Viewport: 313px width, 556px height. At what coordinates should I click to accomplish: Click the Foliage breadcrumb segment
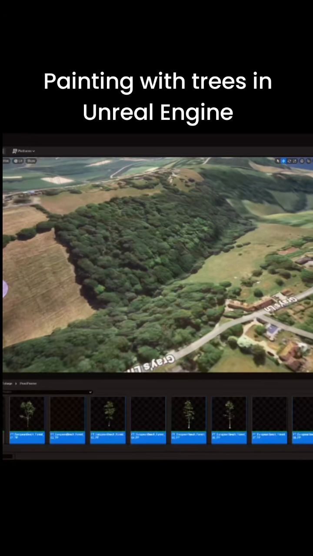tap(7, 384)
